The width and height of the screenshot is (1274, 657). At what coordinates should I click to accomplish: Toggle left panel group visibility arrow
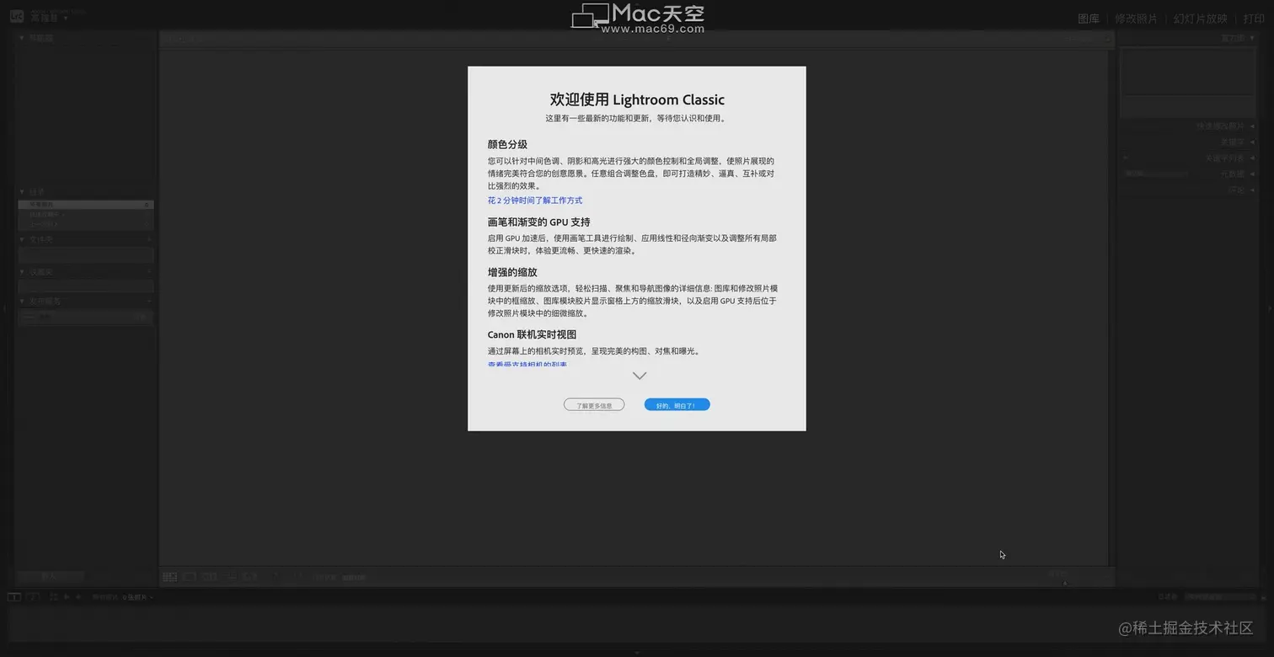(x=3, y=310)
